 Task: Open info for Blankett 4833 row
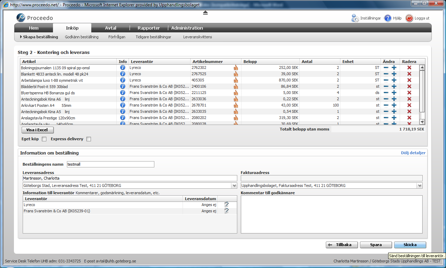(123, 74)
